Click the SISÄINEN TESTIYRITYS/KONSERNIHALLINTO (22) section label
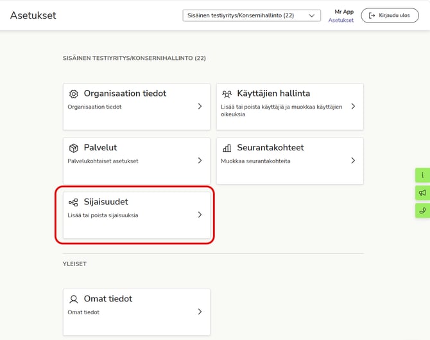 point(134,58)
